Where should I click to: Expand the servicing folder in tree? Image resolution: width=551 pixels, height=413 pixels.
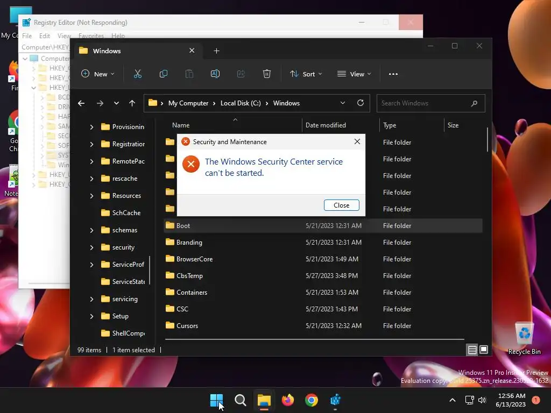[91, 299]
